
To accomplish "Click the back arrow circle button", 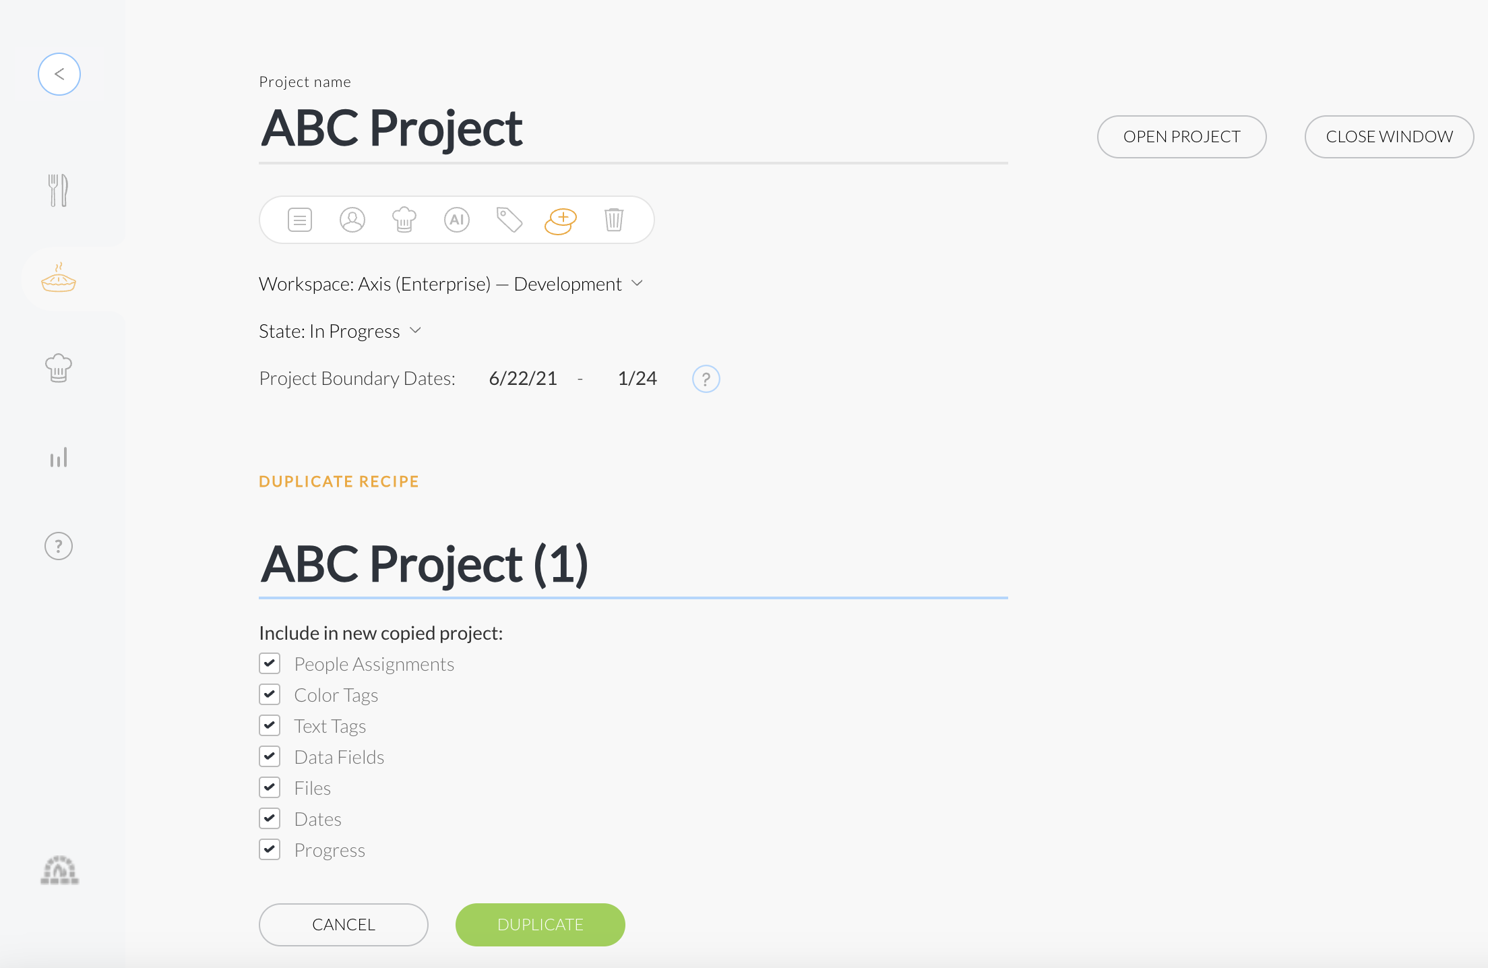I will click(x=59, y=74).
